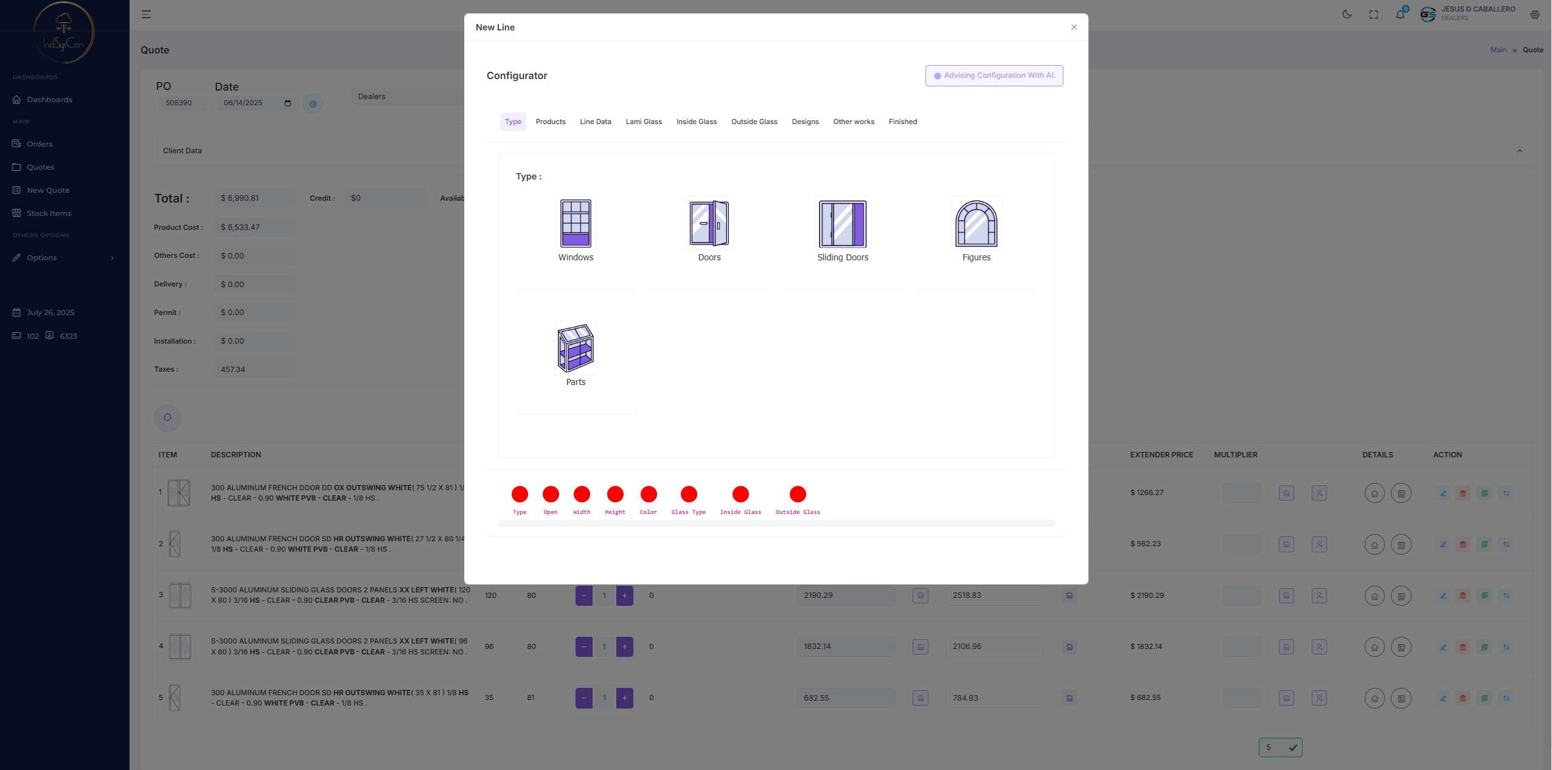Open New Quote in the sidebar
This screenshot has width=1552, height=770.
click(x=48, y=190)
